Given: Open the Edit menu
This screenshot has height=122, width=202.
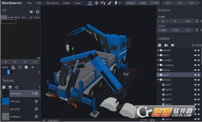Looking at the screenshot, I should (x=38, y=3).
